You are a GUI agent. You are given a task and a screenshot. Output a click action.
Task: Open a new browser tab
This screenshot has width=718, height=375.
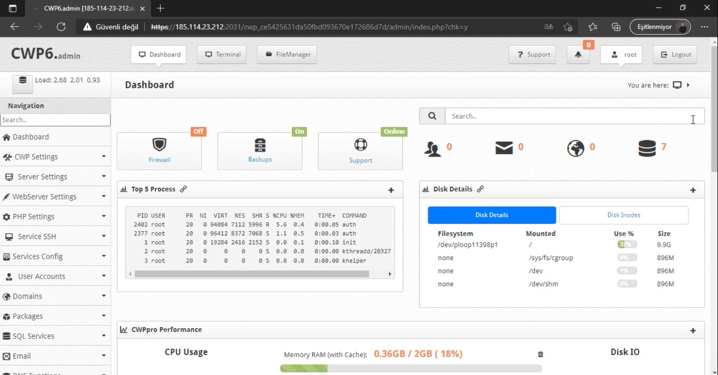point(160,8)
